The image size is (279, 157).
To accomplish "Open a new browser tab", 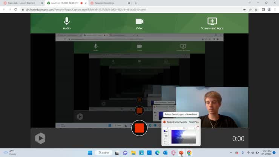I will (x=136, y=3).
